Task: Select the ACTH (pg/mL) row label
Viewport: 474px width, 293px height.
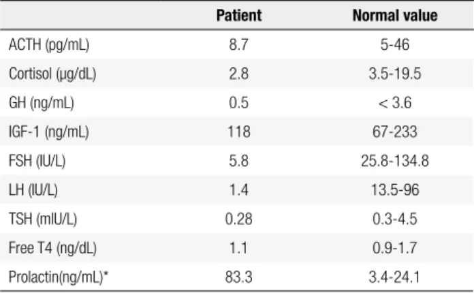Action: point(49,45)
